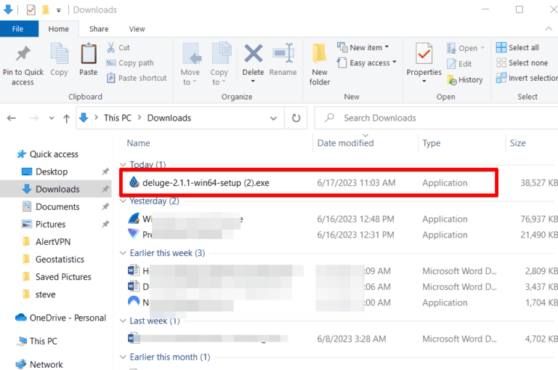Open the File menu tab
558x370 pixels.
click(x=18, y=29)
